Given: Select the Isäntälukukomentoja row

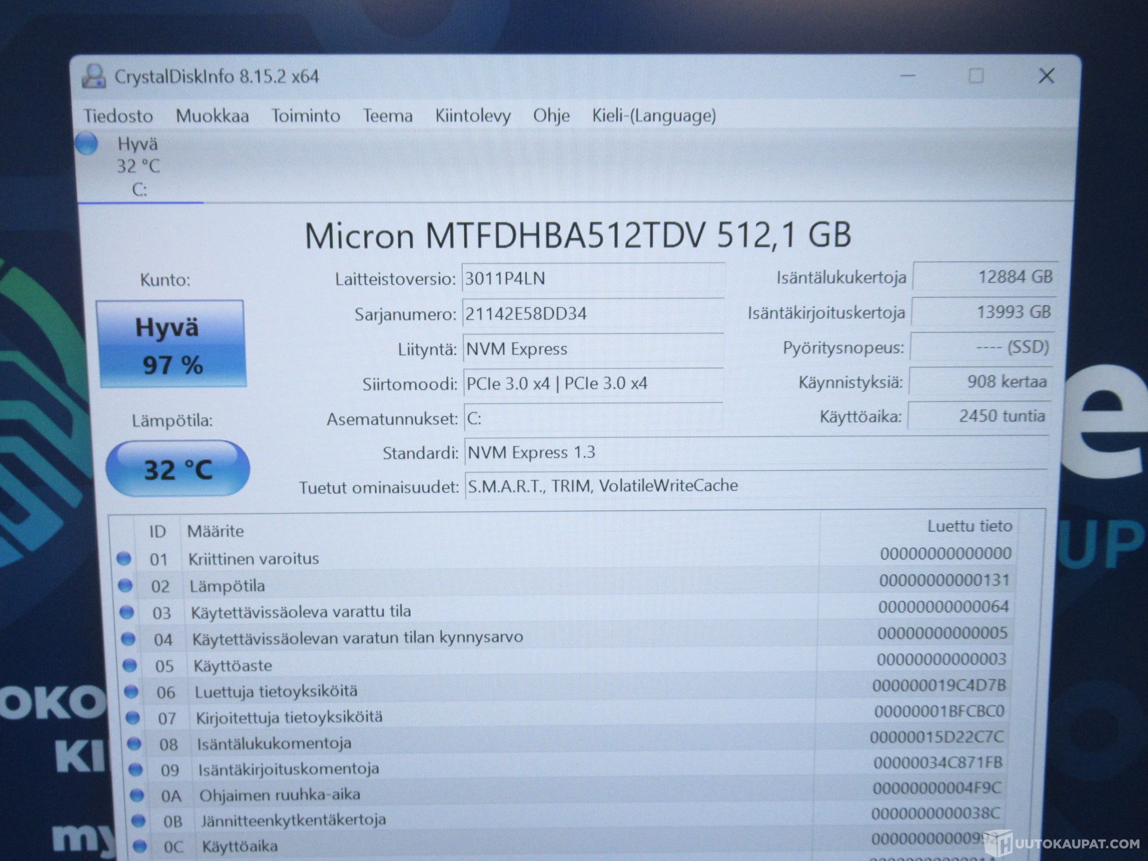Looking at the screenshot, I should [567, 741].
